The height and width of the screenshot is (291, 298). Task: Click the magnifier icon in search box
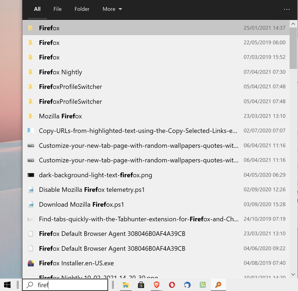point(30,285)
